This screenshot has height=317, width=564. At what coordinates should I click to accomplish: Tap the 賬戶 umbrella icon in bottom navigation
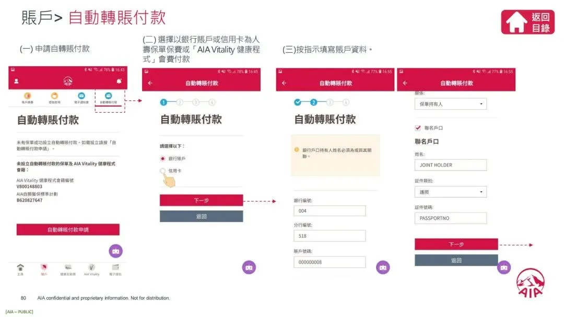pos(44,267)
